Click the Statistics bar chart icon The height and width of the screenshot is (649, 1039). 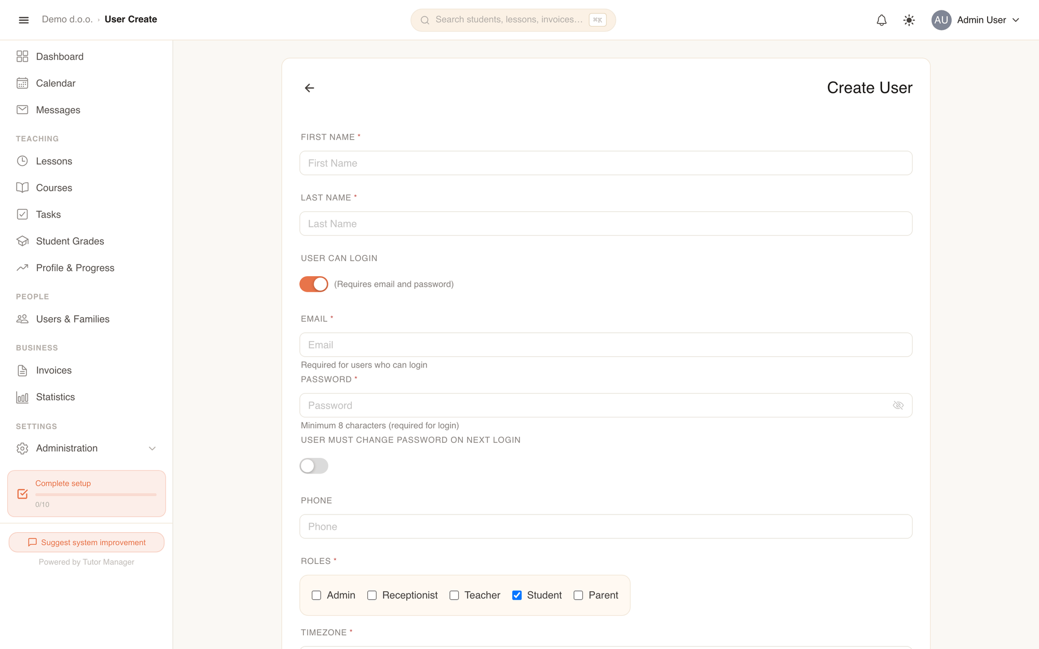tap(22, 397)
